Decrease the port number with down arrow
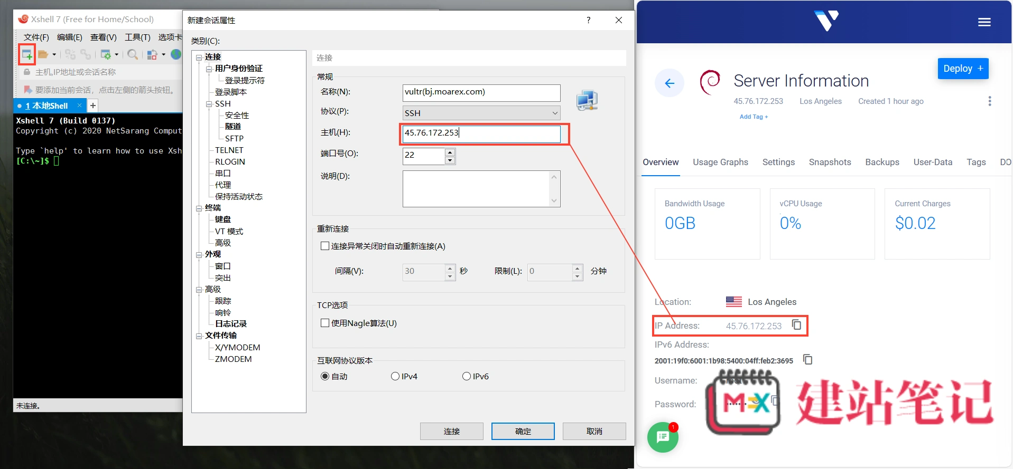Viewport: 1013px width, 469px height. (450, 160)
